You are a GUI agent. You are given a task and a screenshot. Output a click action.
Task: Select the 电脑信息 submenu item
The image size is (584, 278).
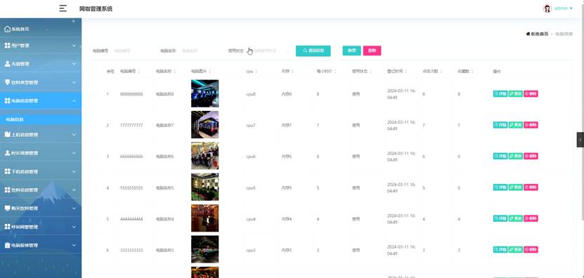41,119
